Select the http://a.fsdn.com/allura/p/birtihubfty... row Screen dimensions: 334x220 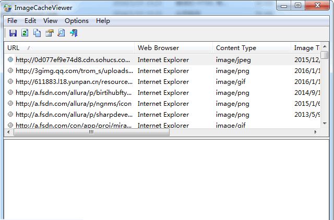[162, 92]
